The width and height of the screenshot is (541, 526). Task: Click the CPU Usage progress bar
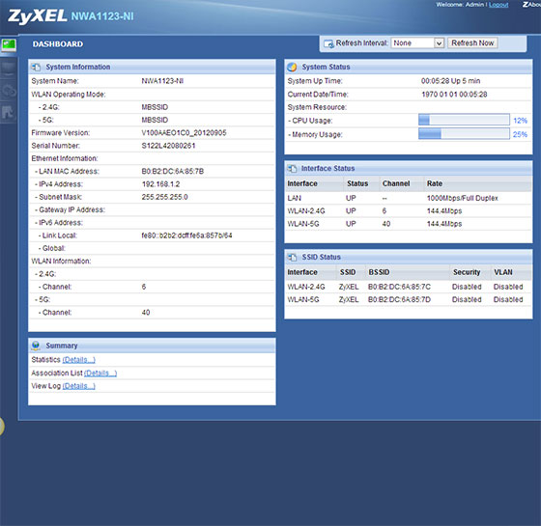[464, 120]
